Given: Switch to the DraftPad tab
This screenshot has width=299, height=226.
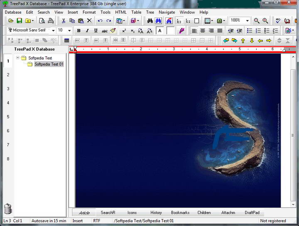Looking at the screenshot, I should (x=252, y=212).
